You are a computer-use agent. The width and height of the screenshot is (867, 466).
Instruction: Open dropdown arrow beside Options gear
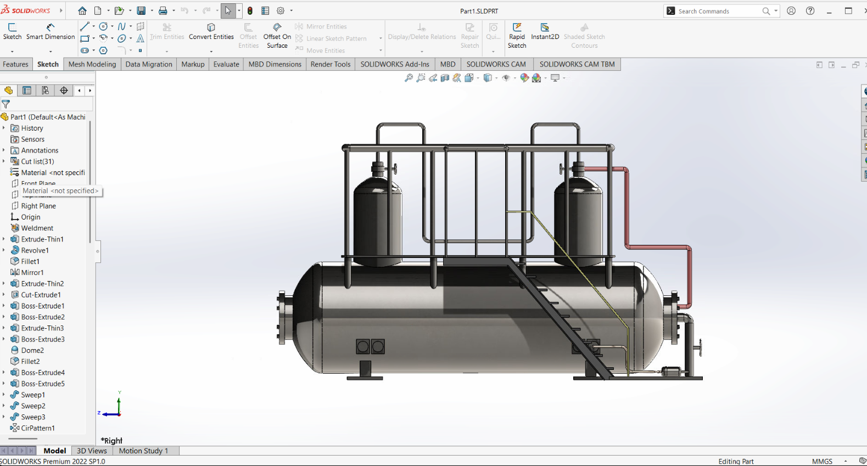pyautogui.click(x=291, y=10)
